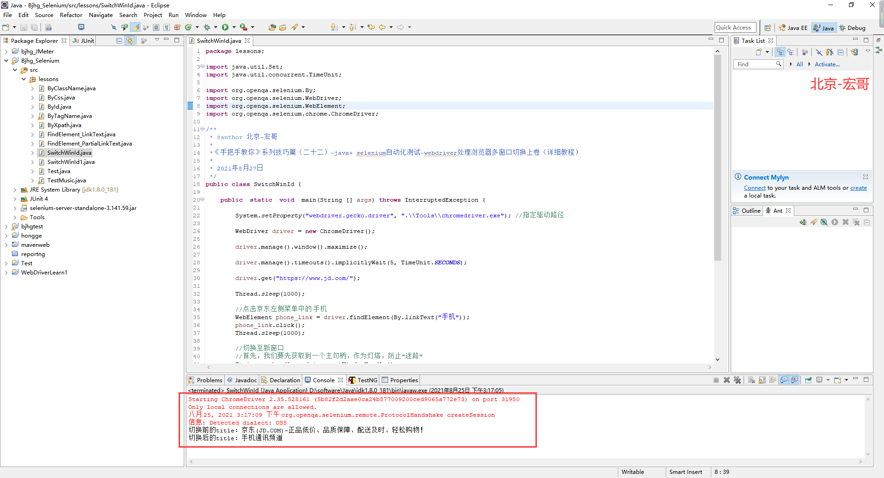Collapse the Bjhg_Selenium project
884x478 pixels.
[x=6, y=61]
